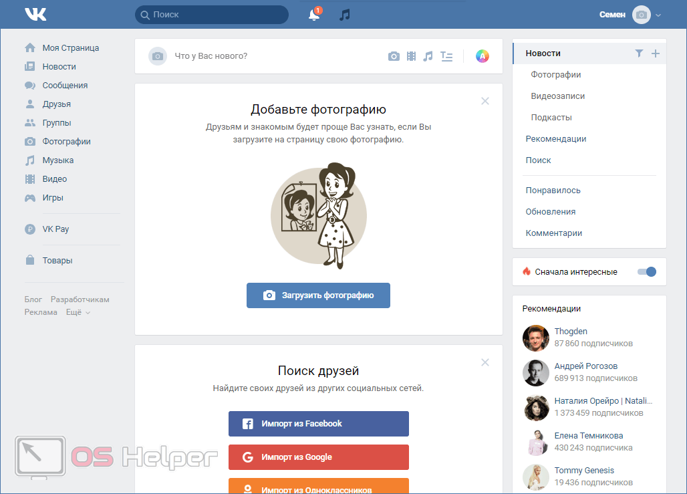Open the colorful poster background picker
This screenshot has height=494, width=687.
[482, 56]
